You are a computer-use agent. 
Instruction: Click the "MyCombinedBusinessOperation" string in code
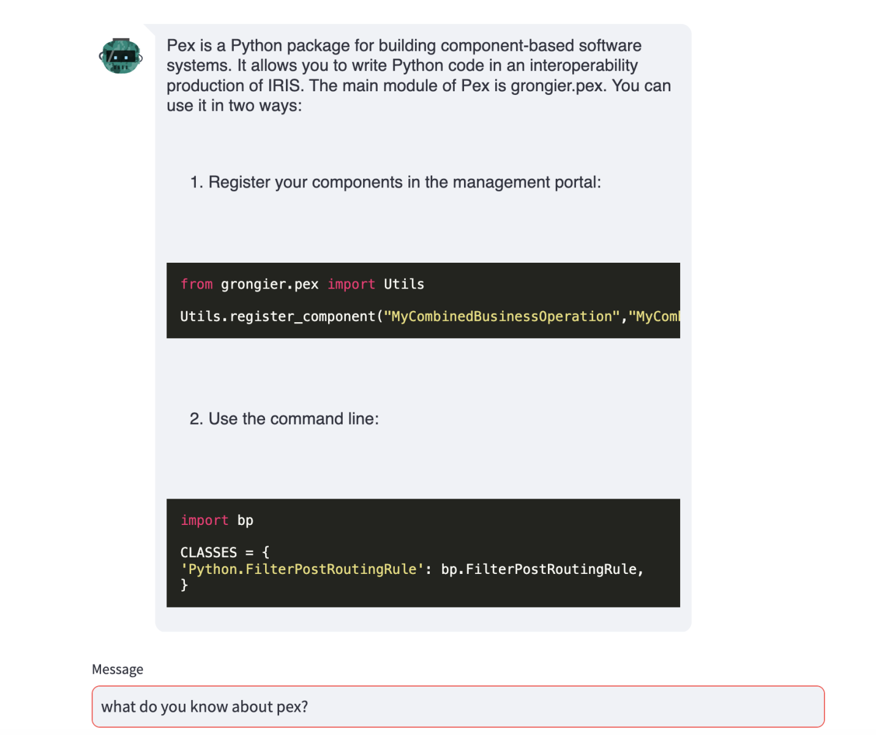pos(502,317)
